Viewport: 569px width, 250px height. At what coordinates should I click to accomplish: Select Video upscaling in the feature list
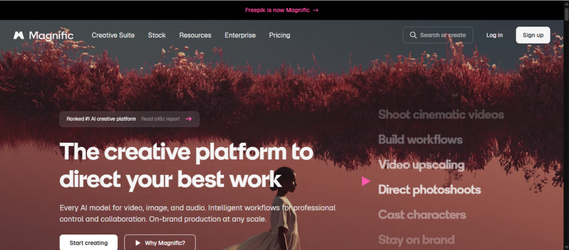(x=421, y=165)
